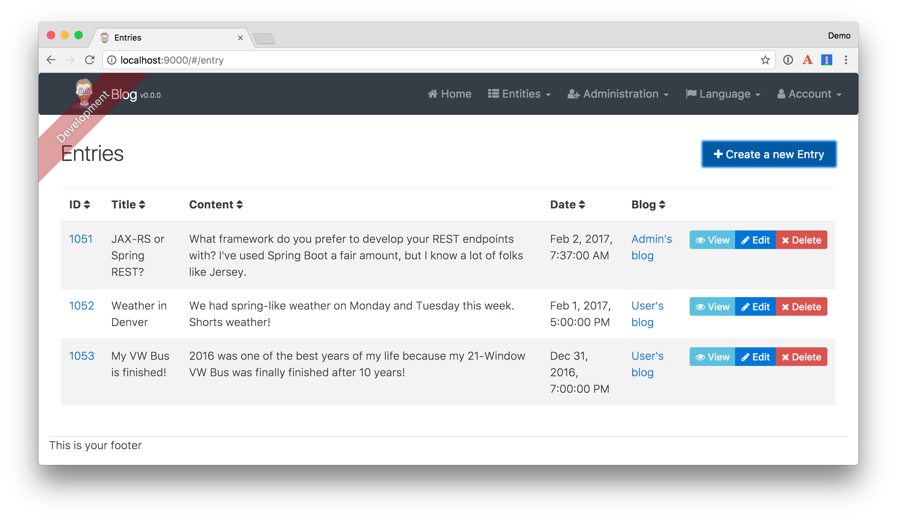
Task: Toggle sorting on Date column
Action: (567, 204)
